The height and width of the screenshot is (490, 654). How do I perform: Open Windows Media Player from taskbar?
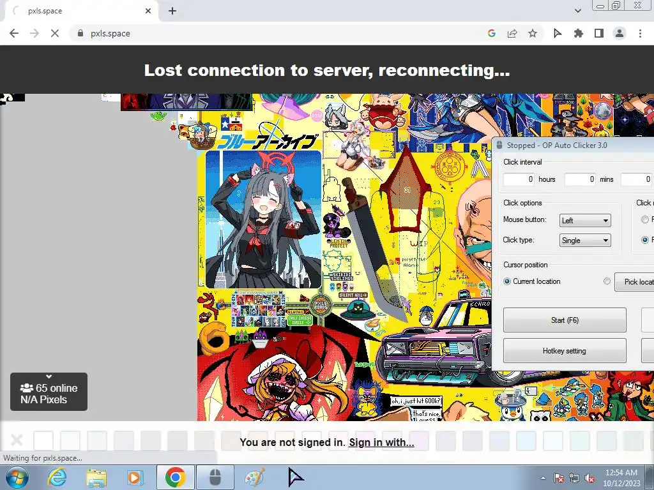(x=135, y=477)
